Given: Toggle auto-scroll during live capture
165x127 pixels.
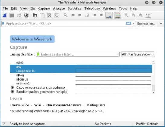Looking at the screenshot, I should pos(109,15).
